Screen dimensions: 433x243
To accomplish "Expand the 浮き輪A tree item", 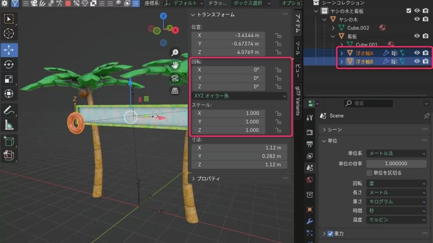I will click(x=342, y=53).
